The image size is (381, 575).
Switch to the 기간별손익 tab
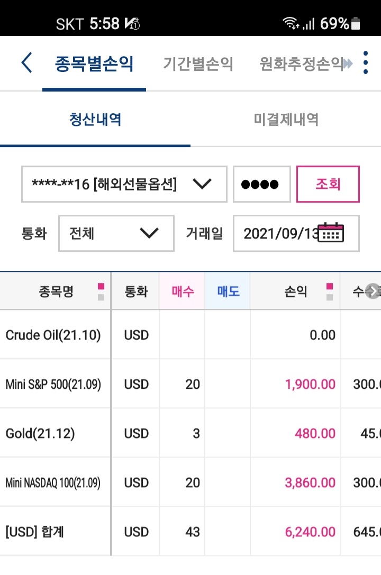(198, 64)
